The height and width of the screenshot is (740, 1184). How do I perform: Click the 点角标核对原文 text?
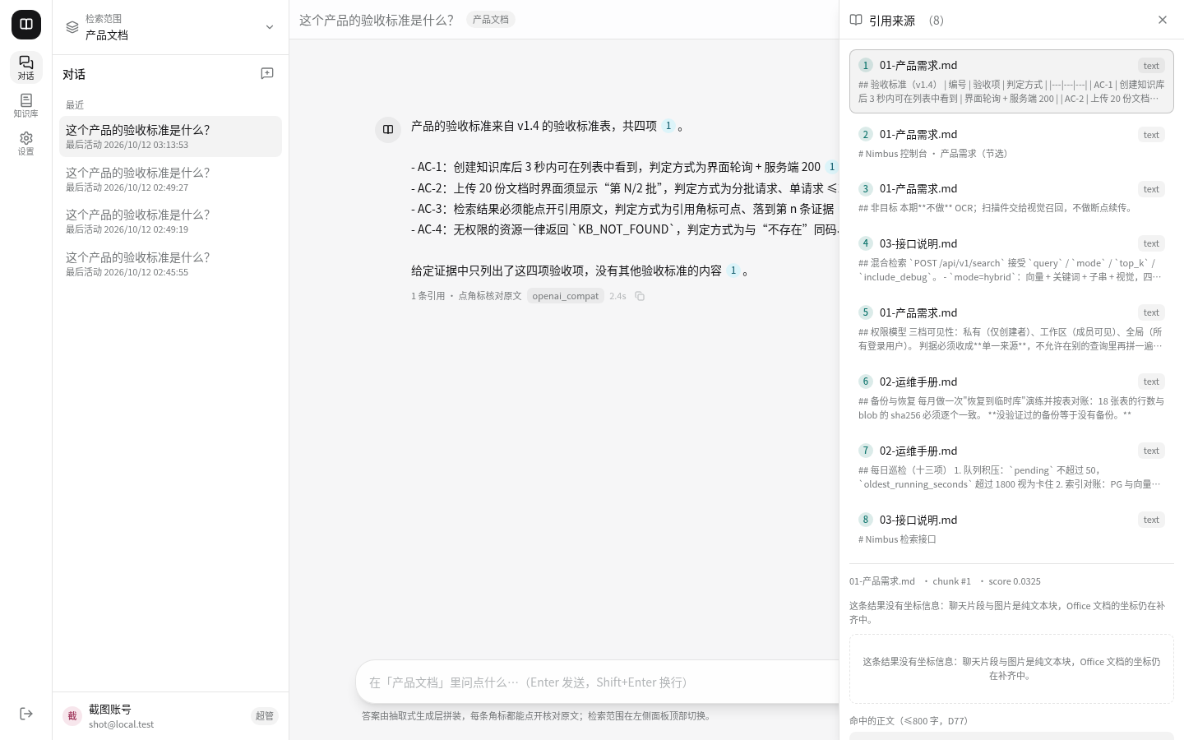(x=490, y=296)
